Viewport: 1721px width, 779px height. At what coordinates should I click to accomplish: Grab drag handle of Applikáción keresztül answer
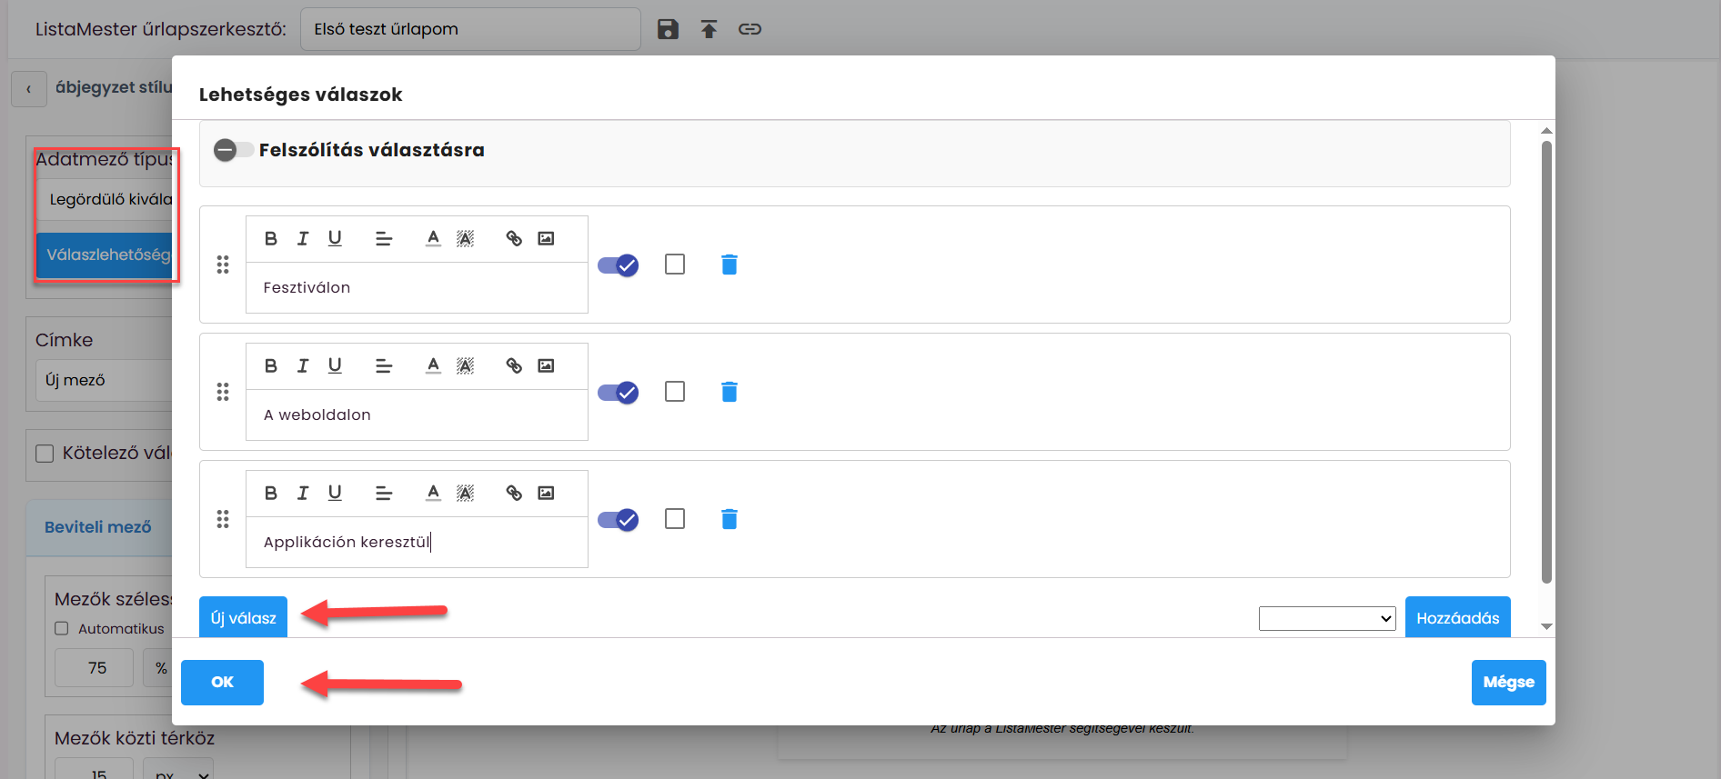[223, 519]
